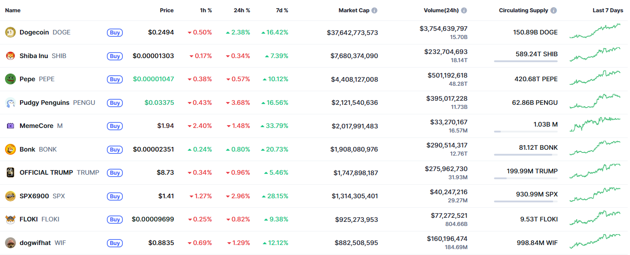Buy FLOKI using its Buy button

[x=115, y=220]
